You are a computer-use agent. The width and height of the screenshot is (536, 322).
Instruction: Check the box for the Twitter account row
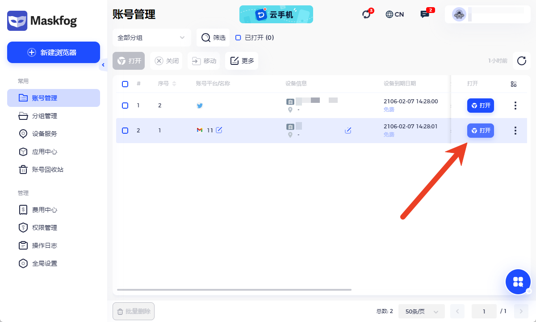point(125,106)
